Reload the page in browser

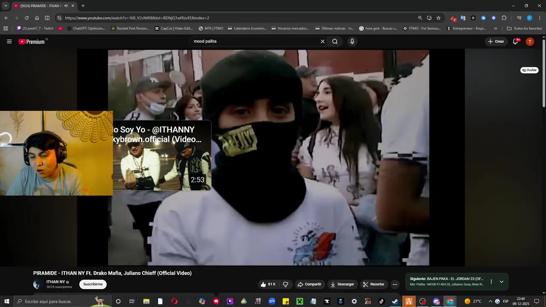[x=26, y=18]
